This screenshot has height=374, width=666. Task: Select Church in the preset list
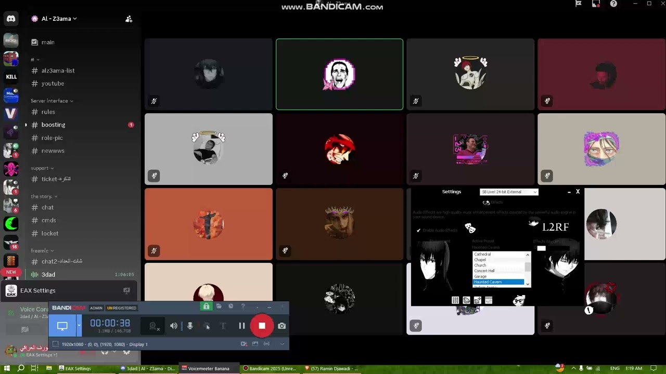click(x=498, y=265)
